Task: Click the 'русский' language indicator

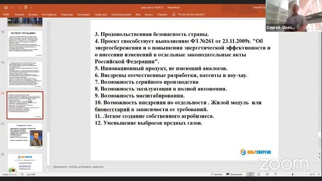Action: point(31,174)
